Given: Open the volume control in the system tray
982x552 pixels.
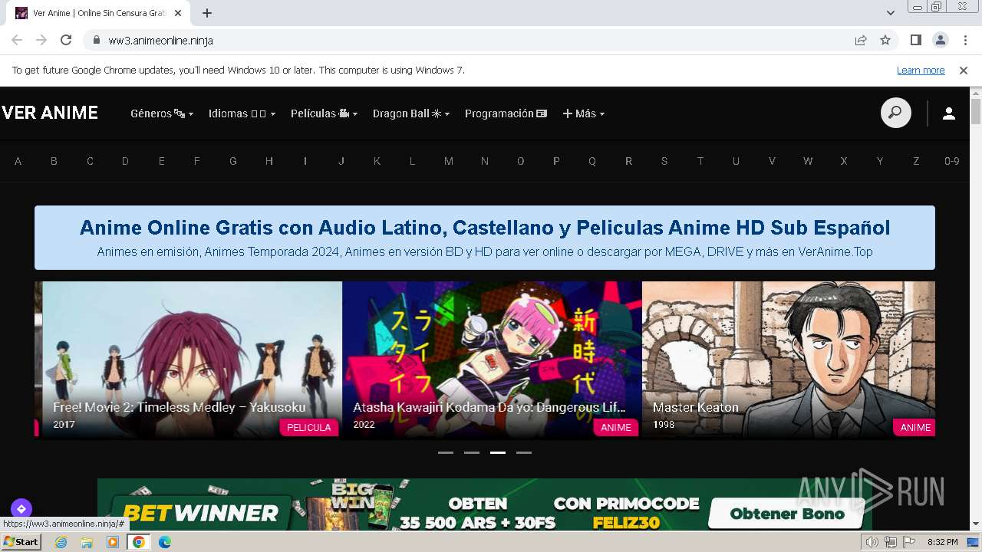Looking at the screenshot, I should click(872, 542).
